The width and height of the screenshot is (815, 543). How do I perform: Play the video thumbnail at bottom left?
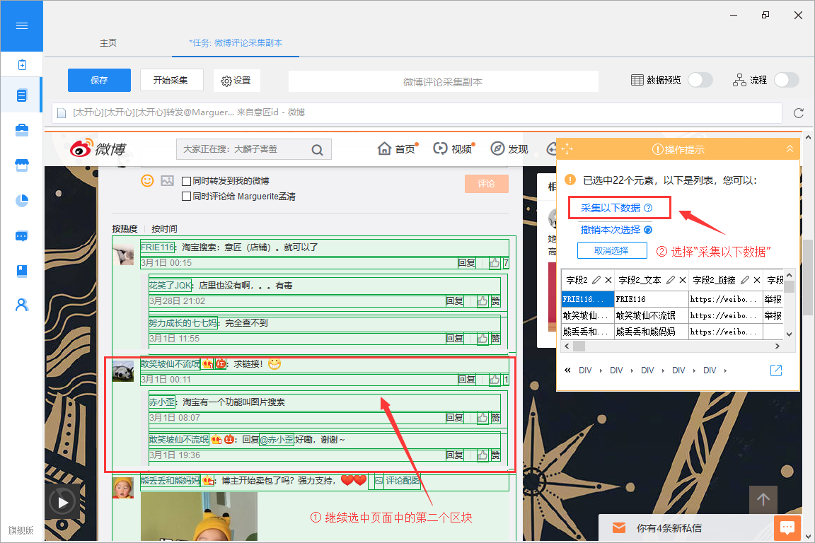coord(62,502)
